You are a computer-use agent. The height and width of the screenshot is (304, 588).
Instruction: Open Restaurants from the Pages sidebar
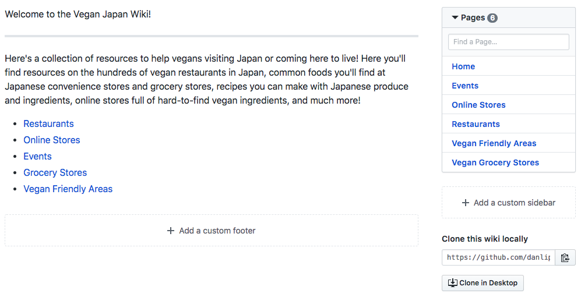point(476,124)
